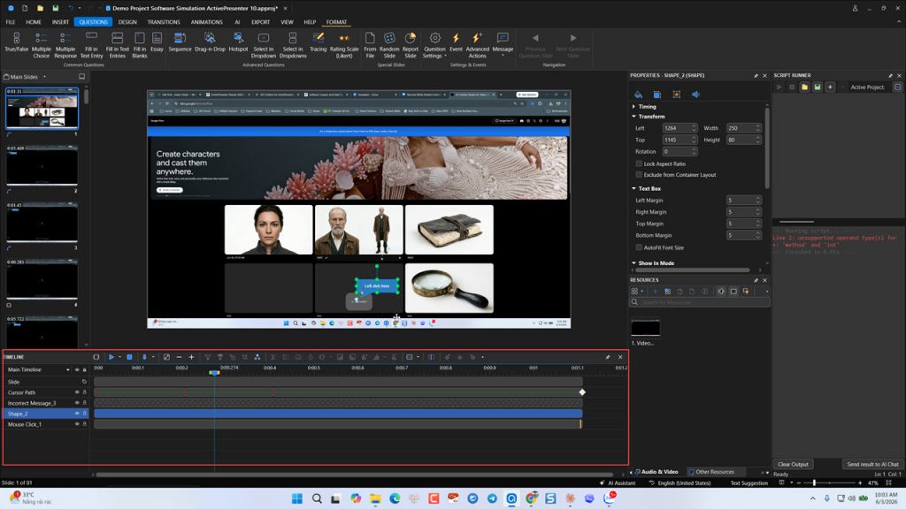Insert a True/False question
906x509 pixels.
pyautogui.click(x=16, y=43)
